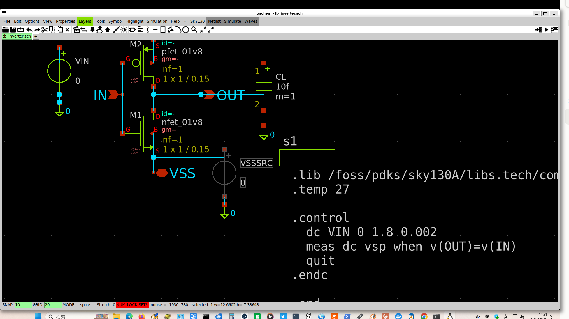The width and height of the screenshot is (569, 319).
Task: Select the tb_inverter.sch tab
Action: [17, 36]
